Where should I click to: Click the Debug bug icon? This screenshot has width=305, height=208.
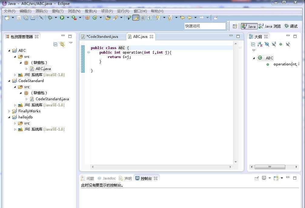tap(50, 18)
